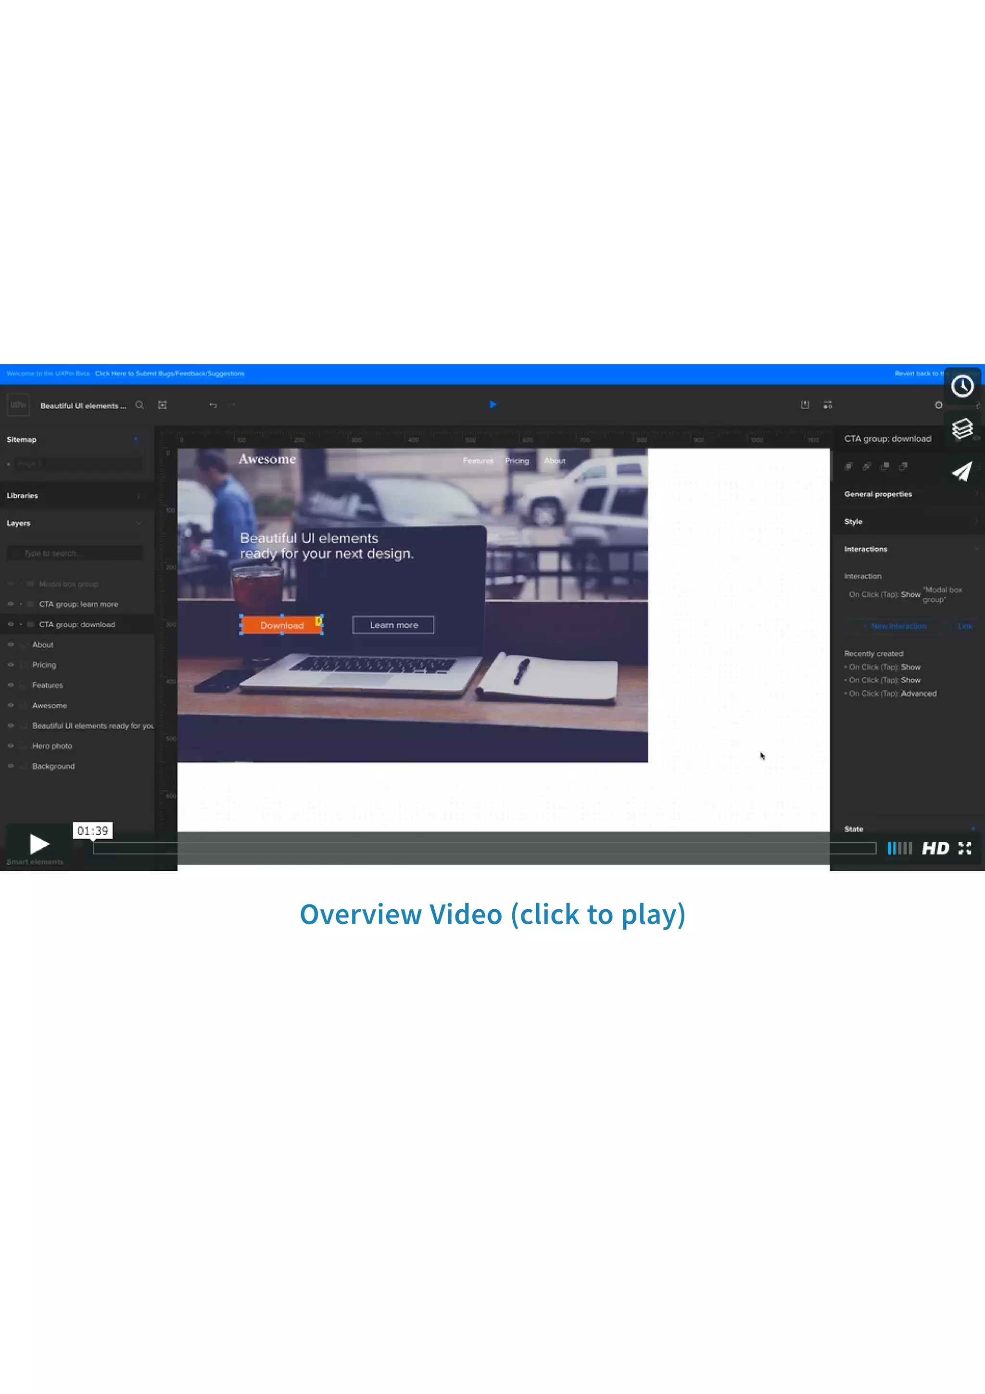
Task: Seek along the video progress bar
Action: click(484, 848)
